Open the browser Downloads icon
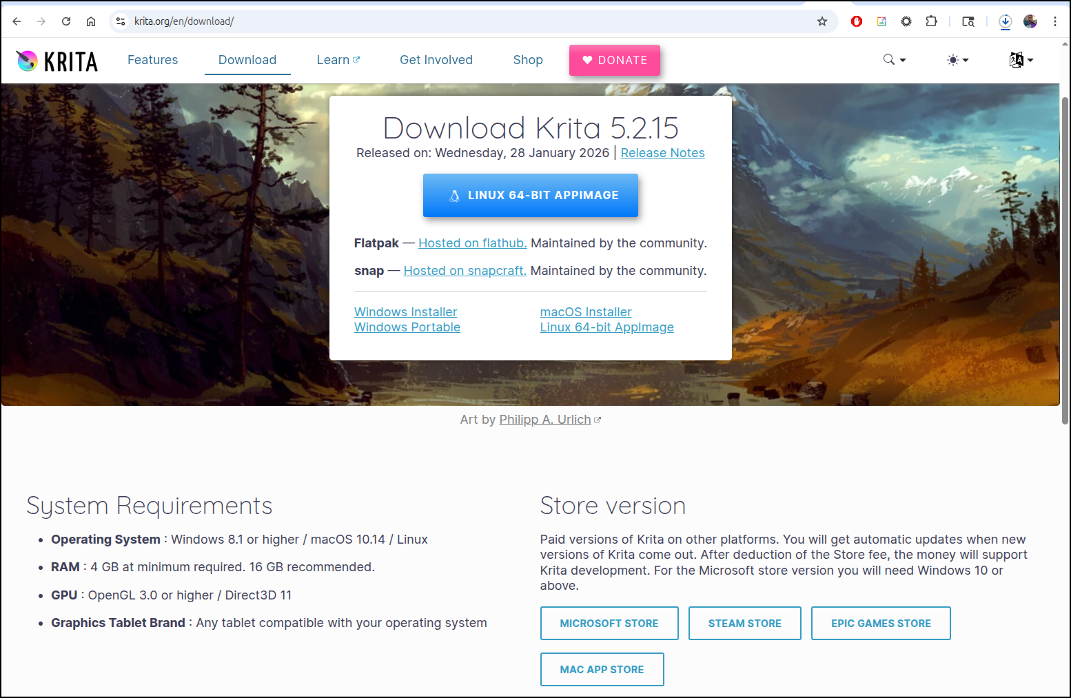The height and width of the screenshot is (698, 1071). tap(1005, 21)
